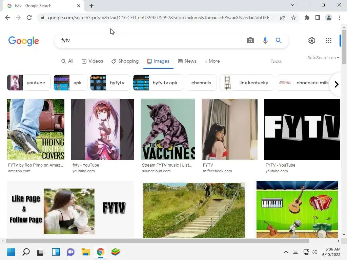Close the fytv - Google Search tab

pos(79,6)
